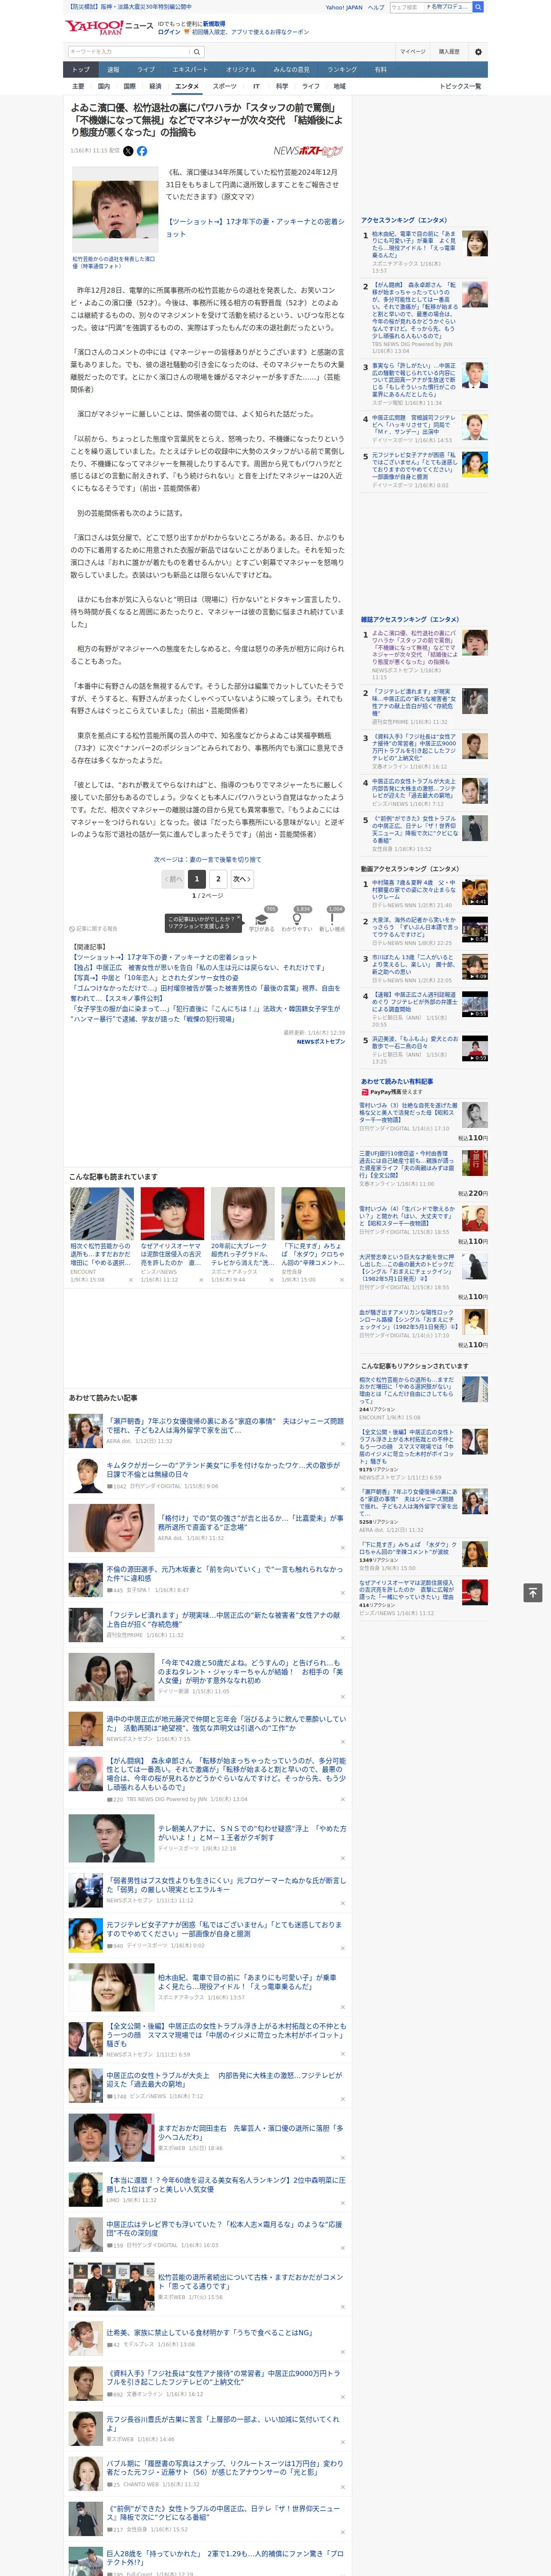Open recommended card 20年前に大ブレーク
Image resolution: width=551 pixels, height=2576 pixels.
242,1254
